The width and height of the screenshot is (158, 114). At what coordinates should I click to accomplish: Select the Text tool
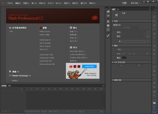click(x=154, y=38)
